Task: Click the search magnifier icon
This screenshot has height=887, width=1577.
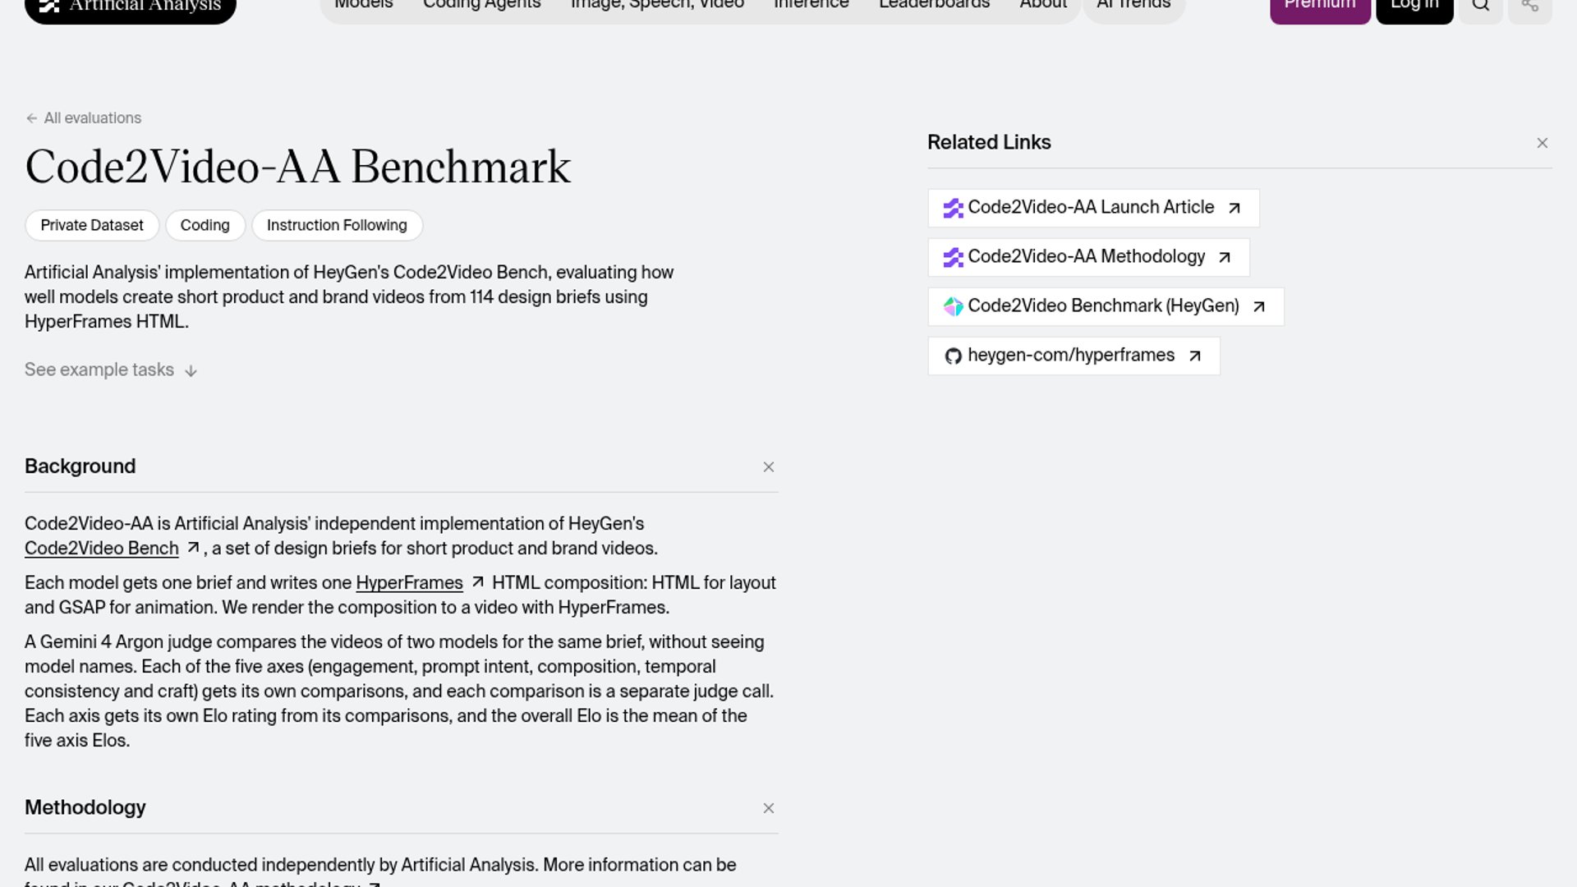Action: [x=1480, y=7]
